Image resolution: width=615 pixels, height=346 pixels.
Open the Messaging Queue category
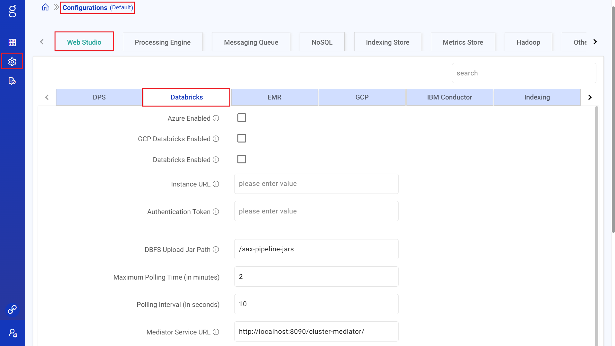[251, 42]
